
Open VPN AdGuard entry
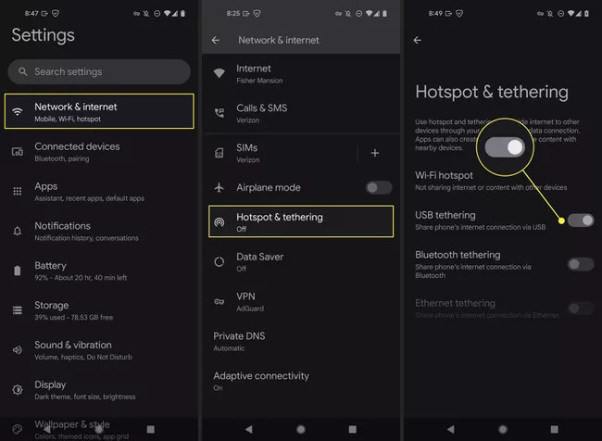coord(301,301)
